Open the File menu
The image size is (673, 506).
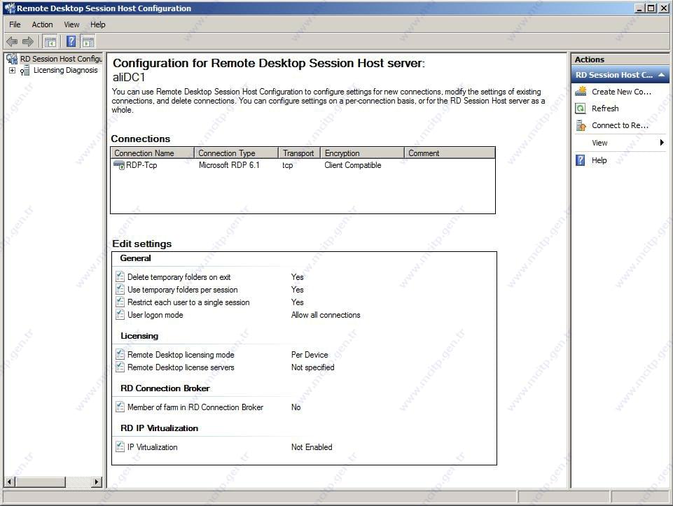click(x=15, y=24)
